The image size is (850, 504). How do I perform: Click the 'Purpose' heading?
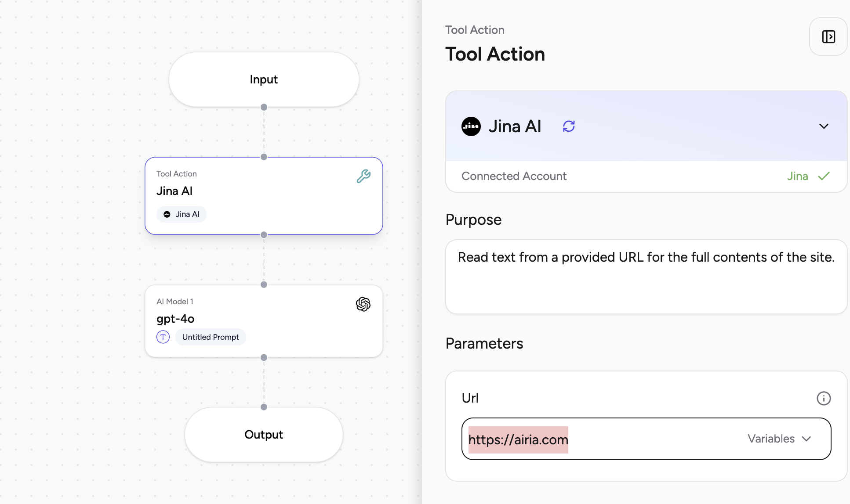(473, 220)
